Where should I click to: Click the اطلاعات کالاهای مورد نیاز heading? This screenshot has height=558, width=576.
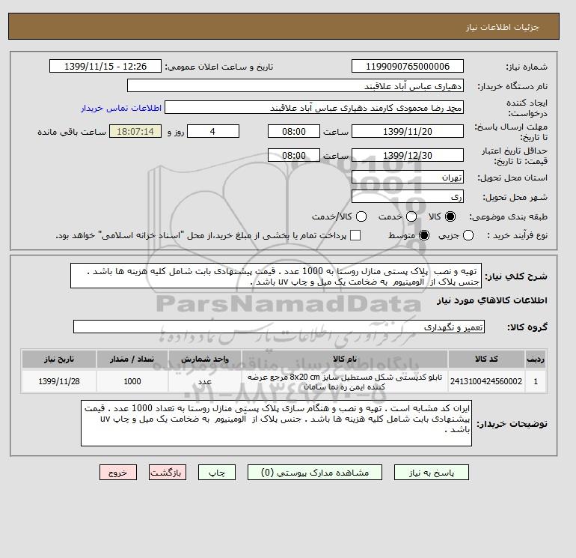point(492,300)
